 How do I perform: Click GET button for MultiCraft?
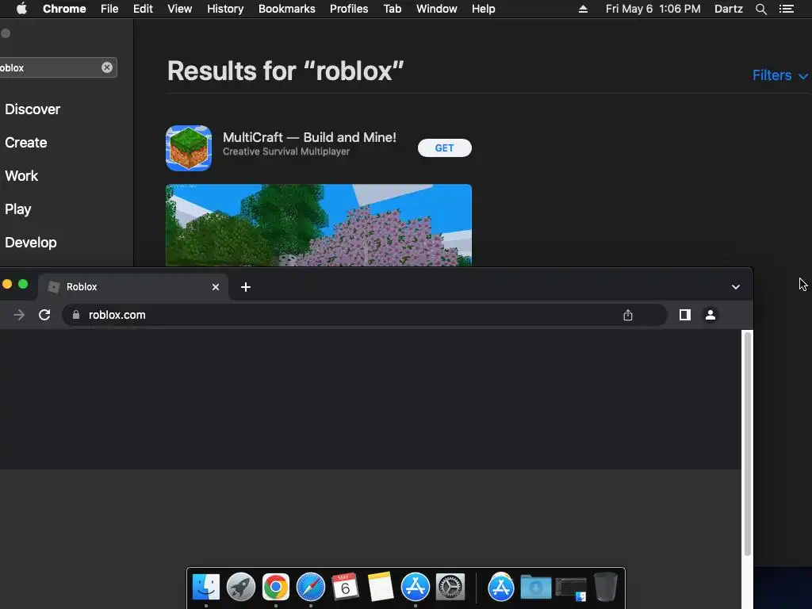[444, 148]
